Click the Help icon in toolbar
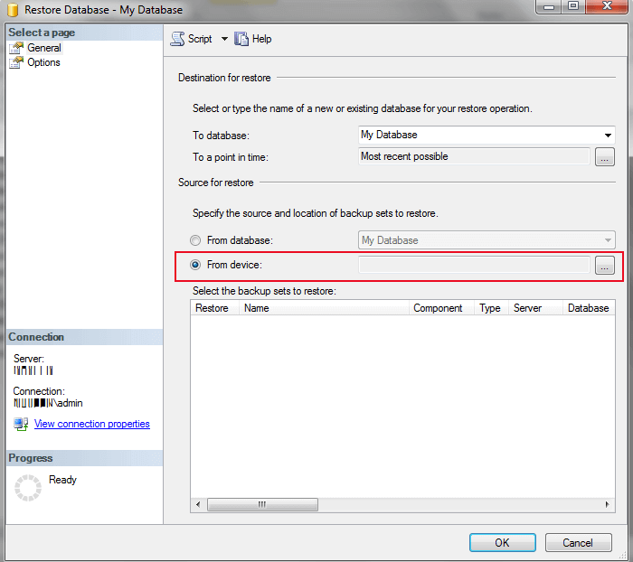 pos(241,39)
